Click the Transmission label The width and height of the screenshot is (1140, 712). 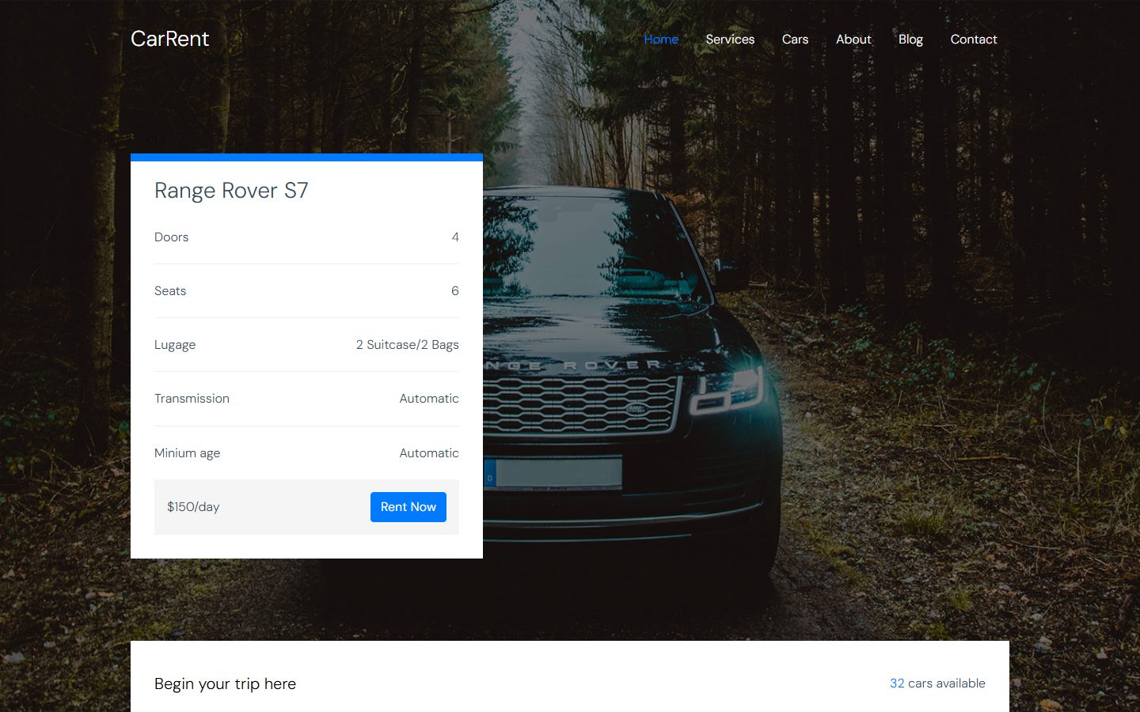[x=192, y=399]
